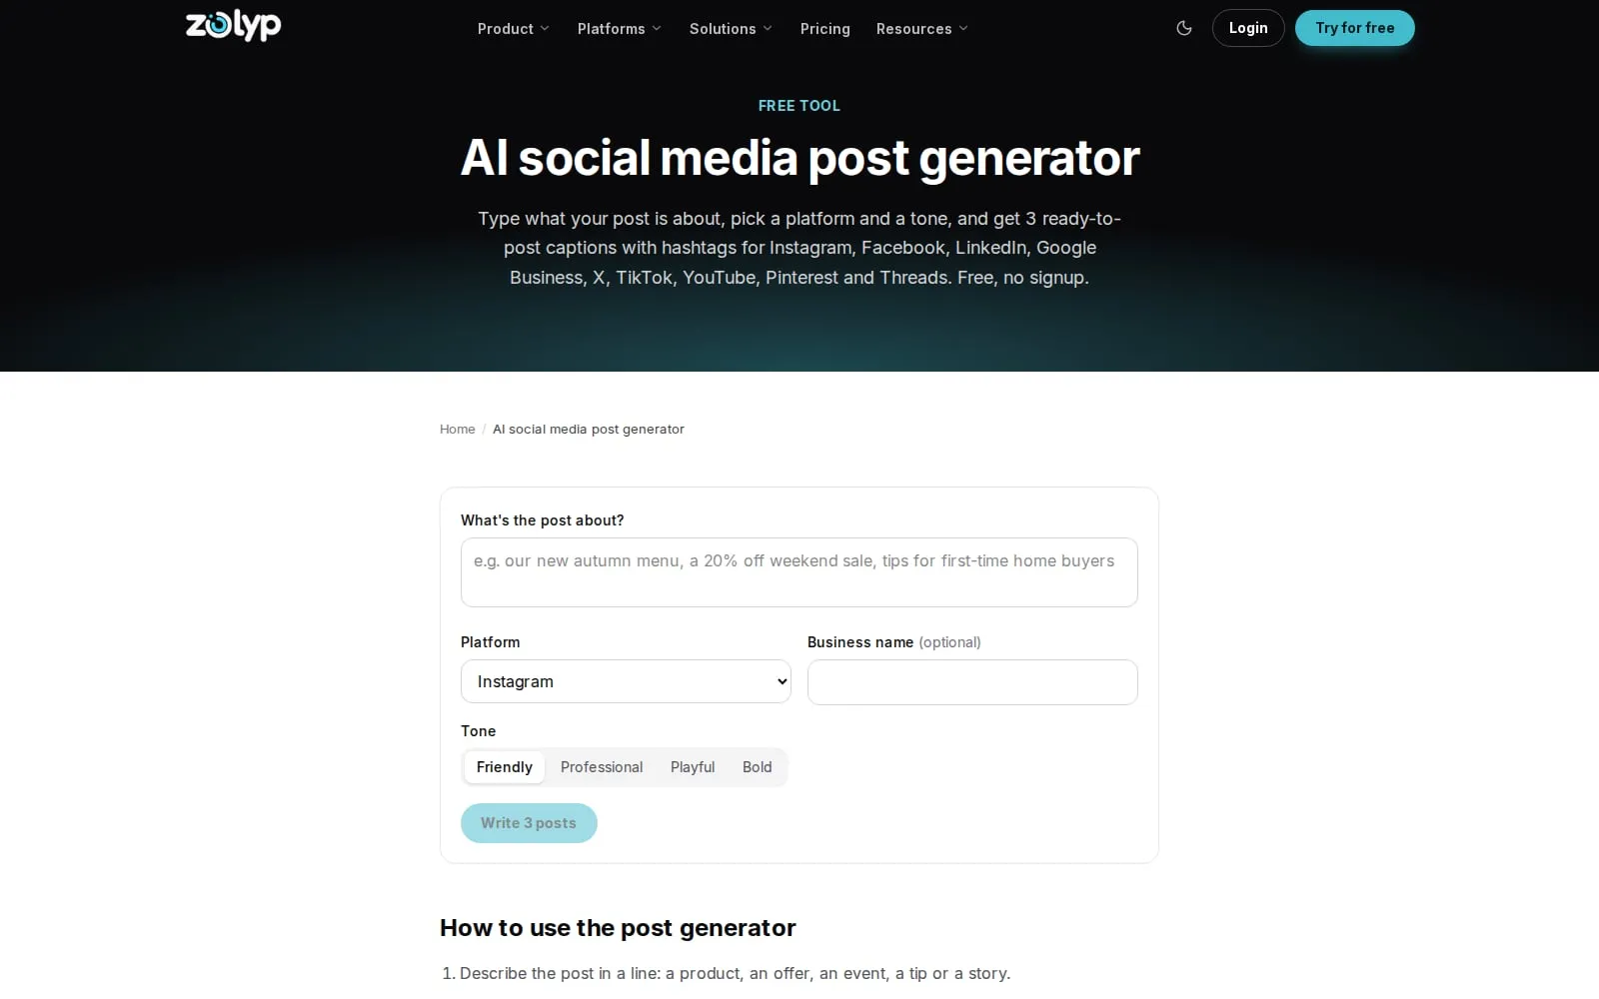The height and width of the screenshot is (999, 1599).
Task: Click the Zolyp logo
Action: (x=233, y=26)
